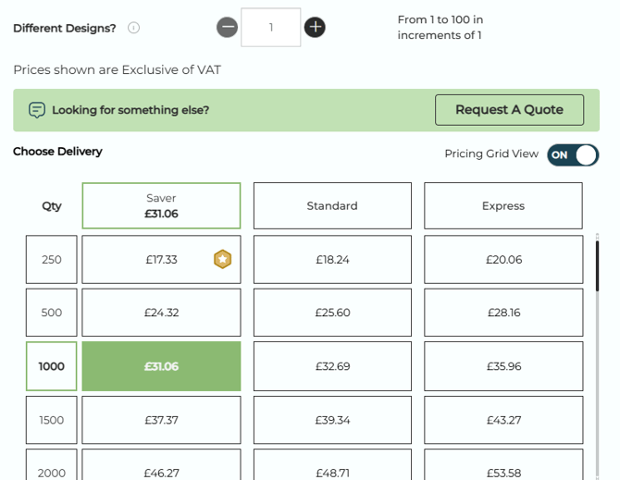Select the £28.16 Express price for 500
The image size is (620, 480).
(503, 313)
